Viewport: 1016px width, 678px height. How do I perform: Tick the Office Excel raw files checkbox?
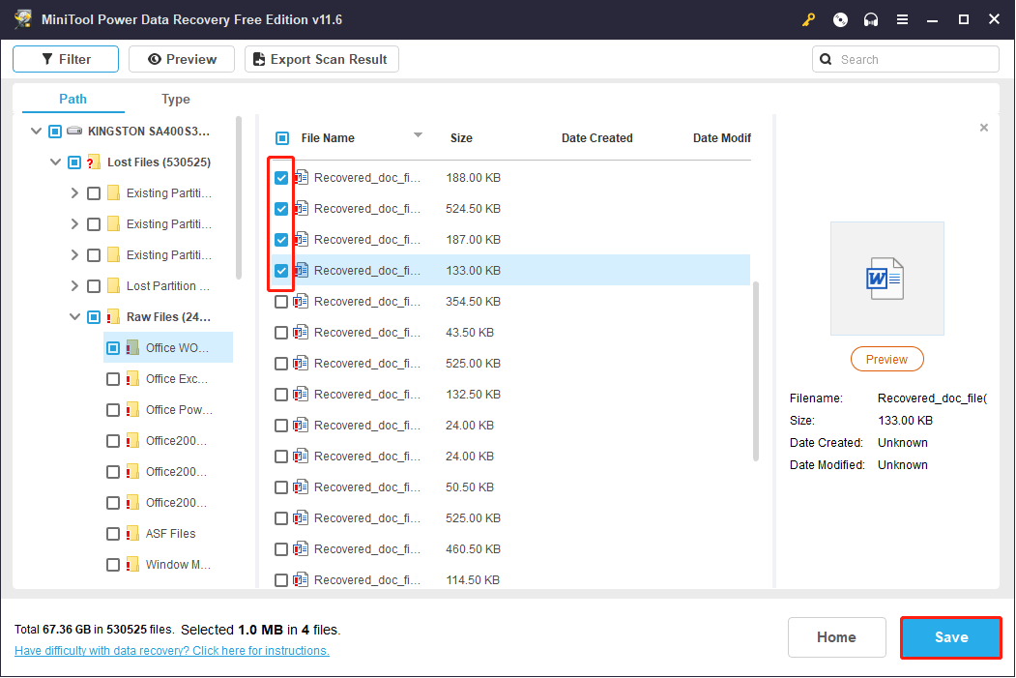(113, 379)
